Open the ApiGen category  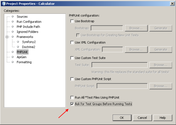coord(21,57)
